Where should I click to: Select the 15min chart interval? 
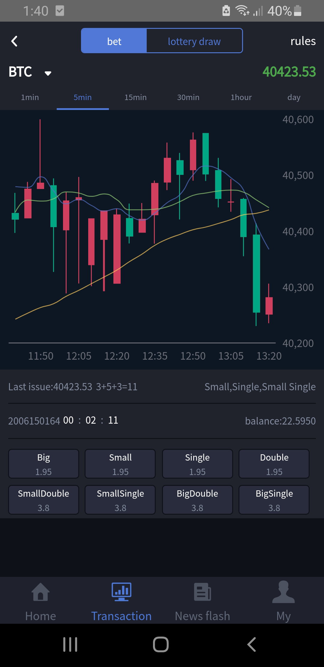136,97
